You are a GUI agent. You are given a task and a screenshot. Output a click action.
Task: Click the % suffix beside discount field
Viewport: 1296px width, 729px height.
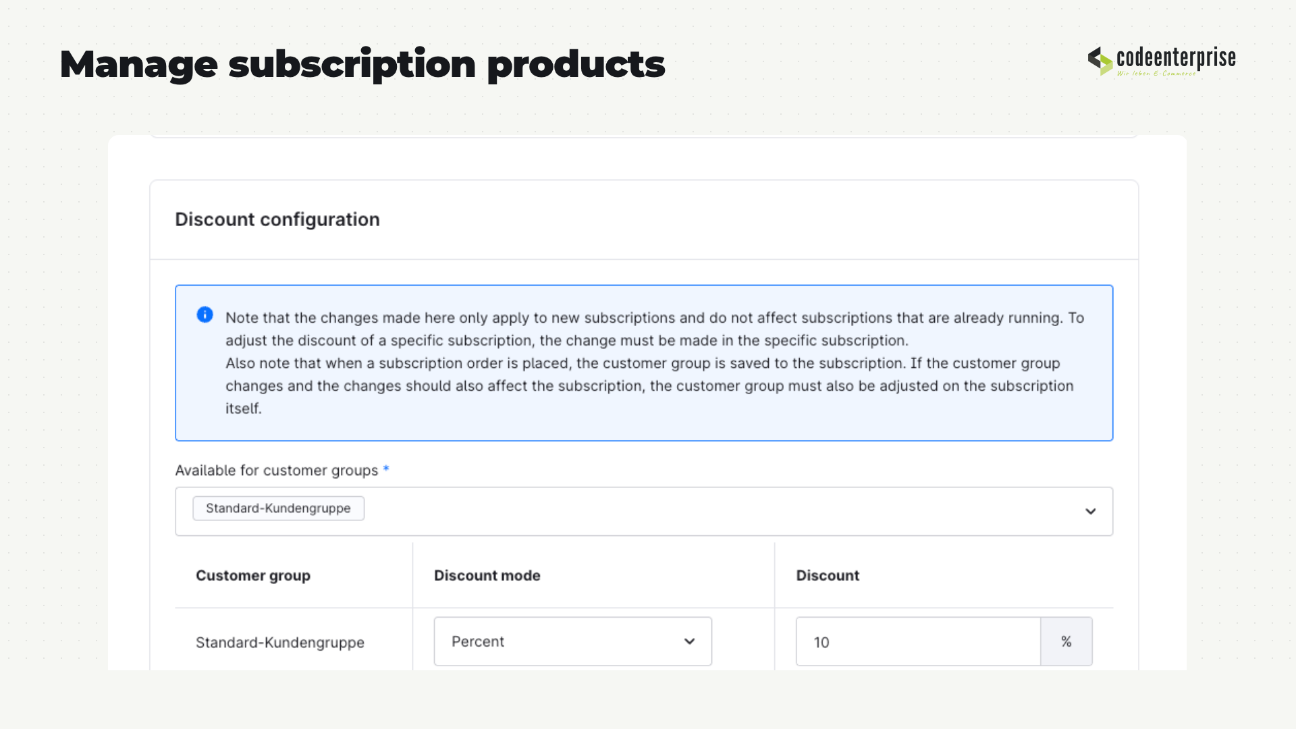coord(1066,641)
